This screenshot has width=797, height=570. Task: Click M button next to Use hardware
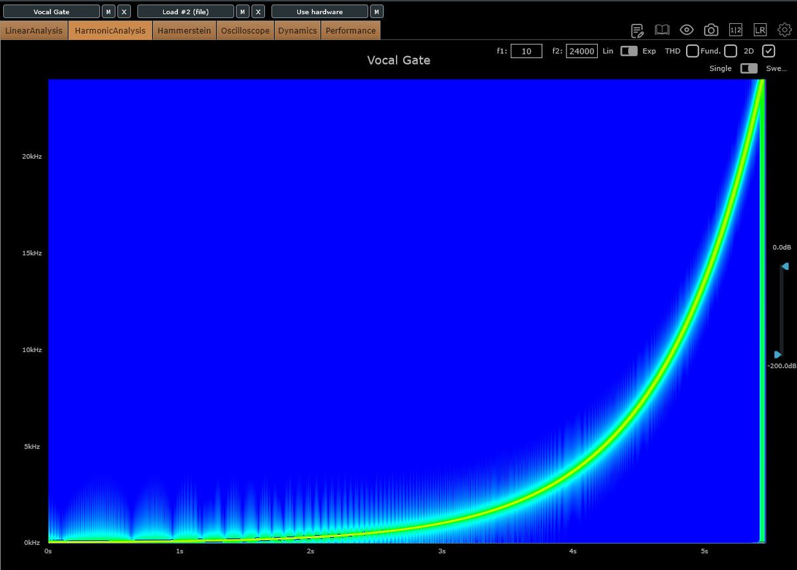pyautogui.click(x=377, y=12)
